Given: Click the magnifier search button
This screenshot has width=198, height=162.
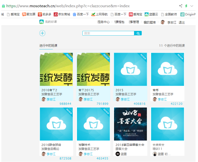Looking at the screenshot, I should point(138,33).
